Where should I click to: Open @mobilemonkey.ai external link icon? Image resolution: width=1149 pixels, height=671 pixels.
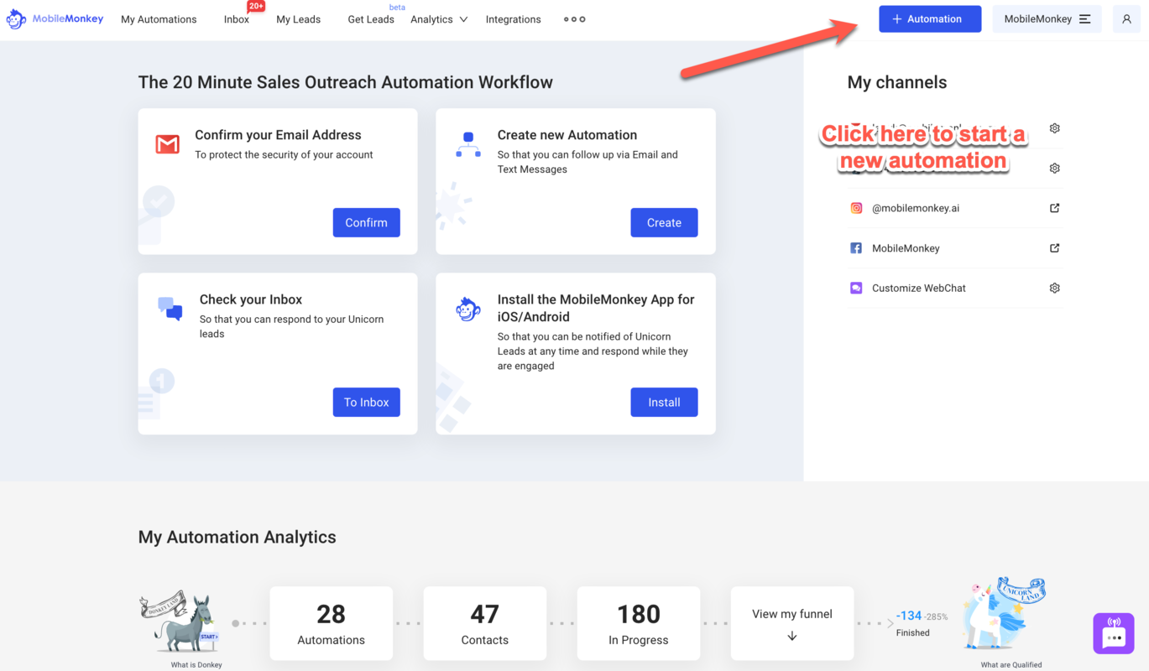pyautogui.click(x=1054, y=208)
